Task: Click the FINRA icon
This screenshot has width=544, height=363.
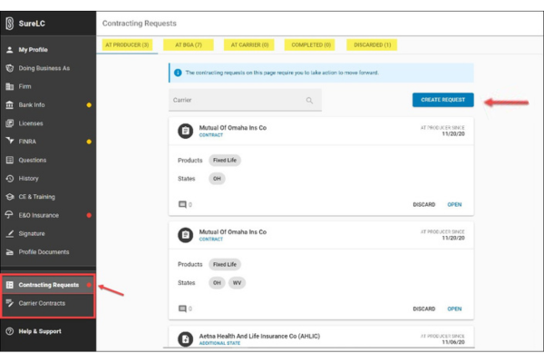Action: (x=10, y=141)
